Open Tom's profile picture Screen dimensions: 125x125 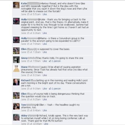tap(16, 106)
